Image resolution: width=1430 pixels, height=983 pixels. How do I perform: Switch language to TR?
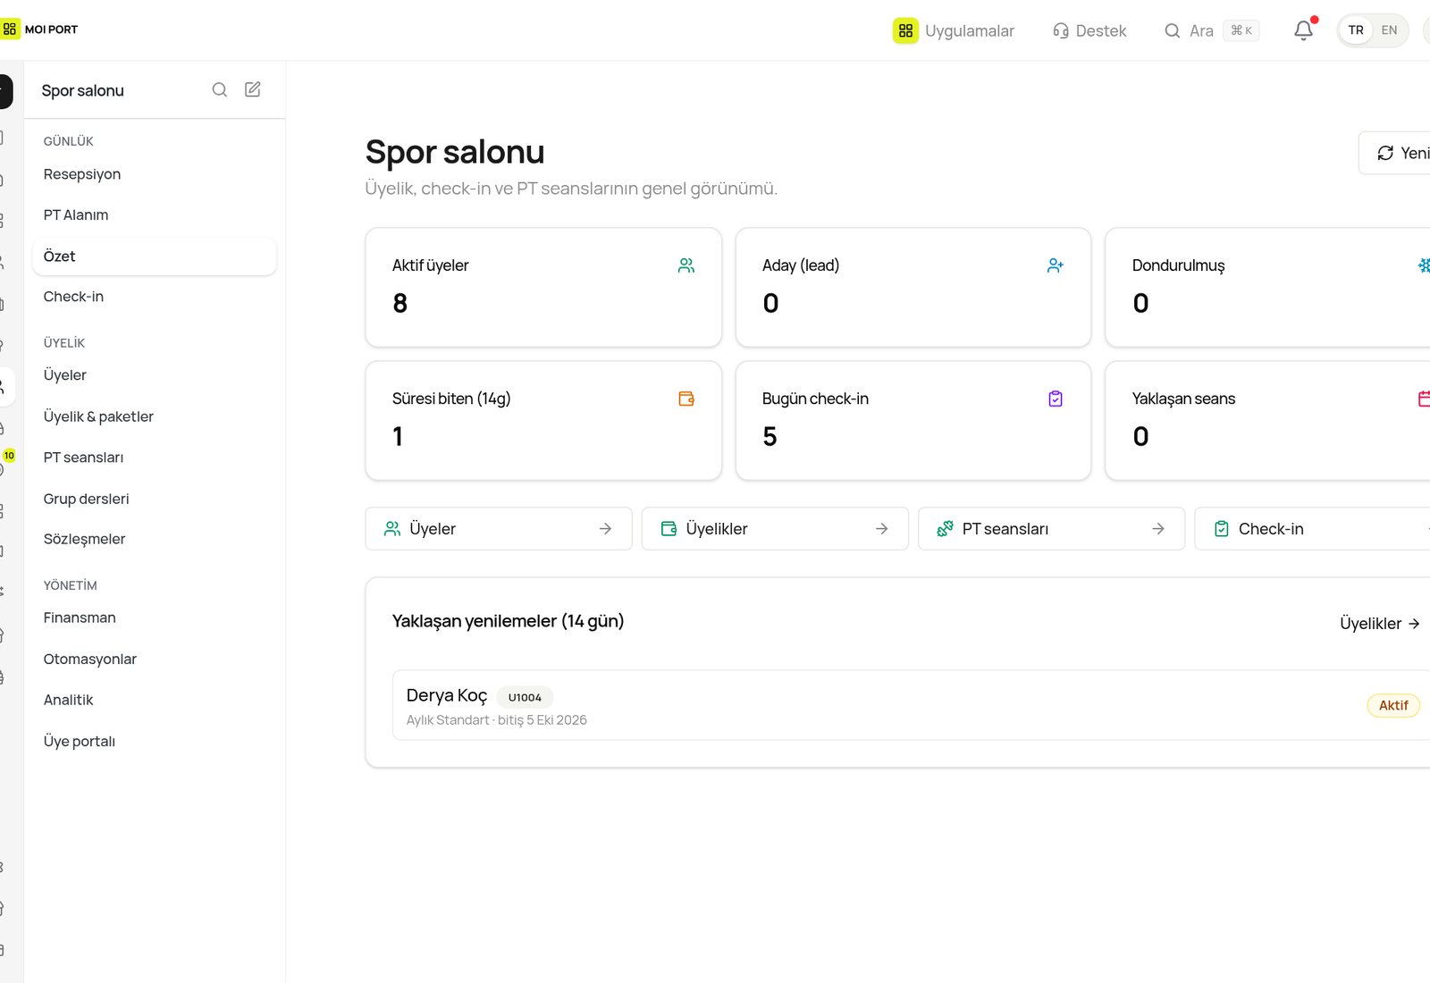(1356, 30)
